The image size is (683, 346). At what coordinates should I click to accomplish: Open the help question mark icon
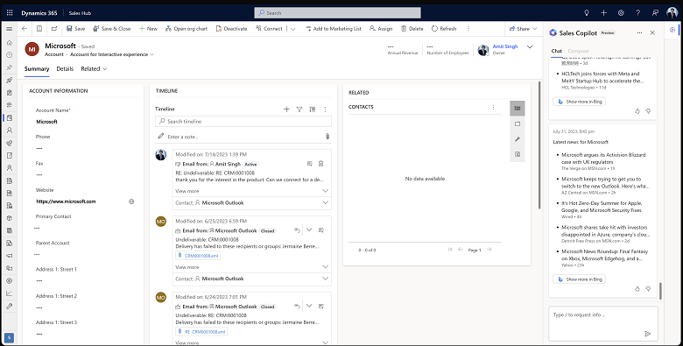pyautogui.click(x=638, y=12)
